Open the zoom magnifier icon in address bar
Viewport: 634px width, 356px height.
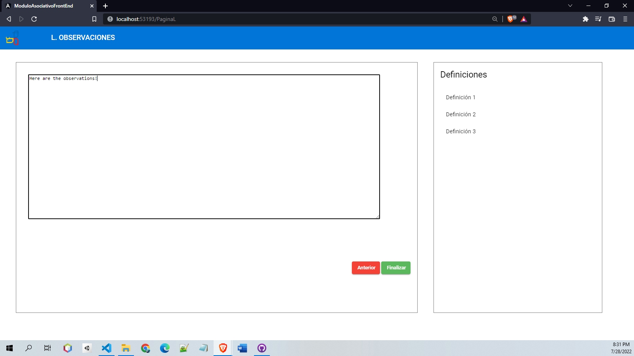click(495, 19)
